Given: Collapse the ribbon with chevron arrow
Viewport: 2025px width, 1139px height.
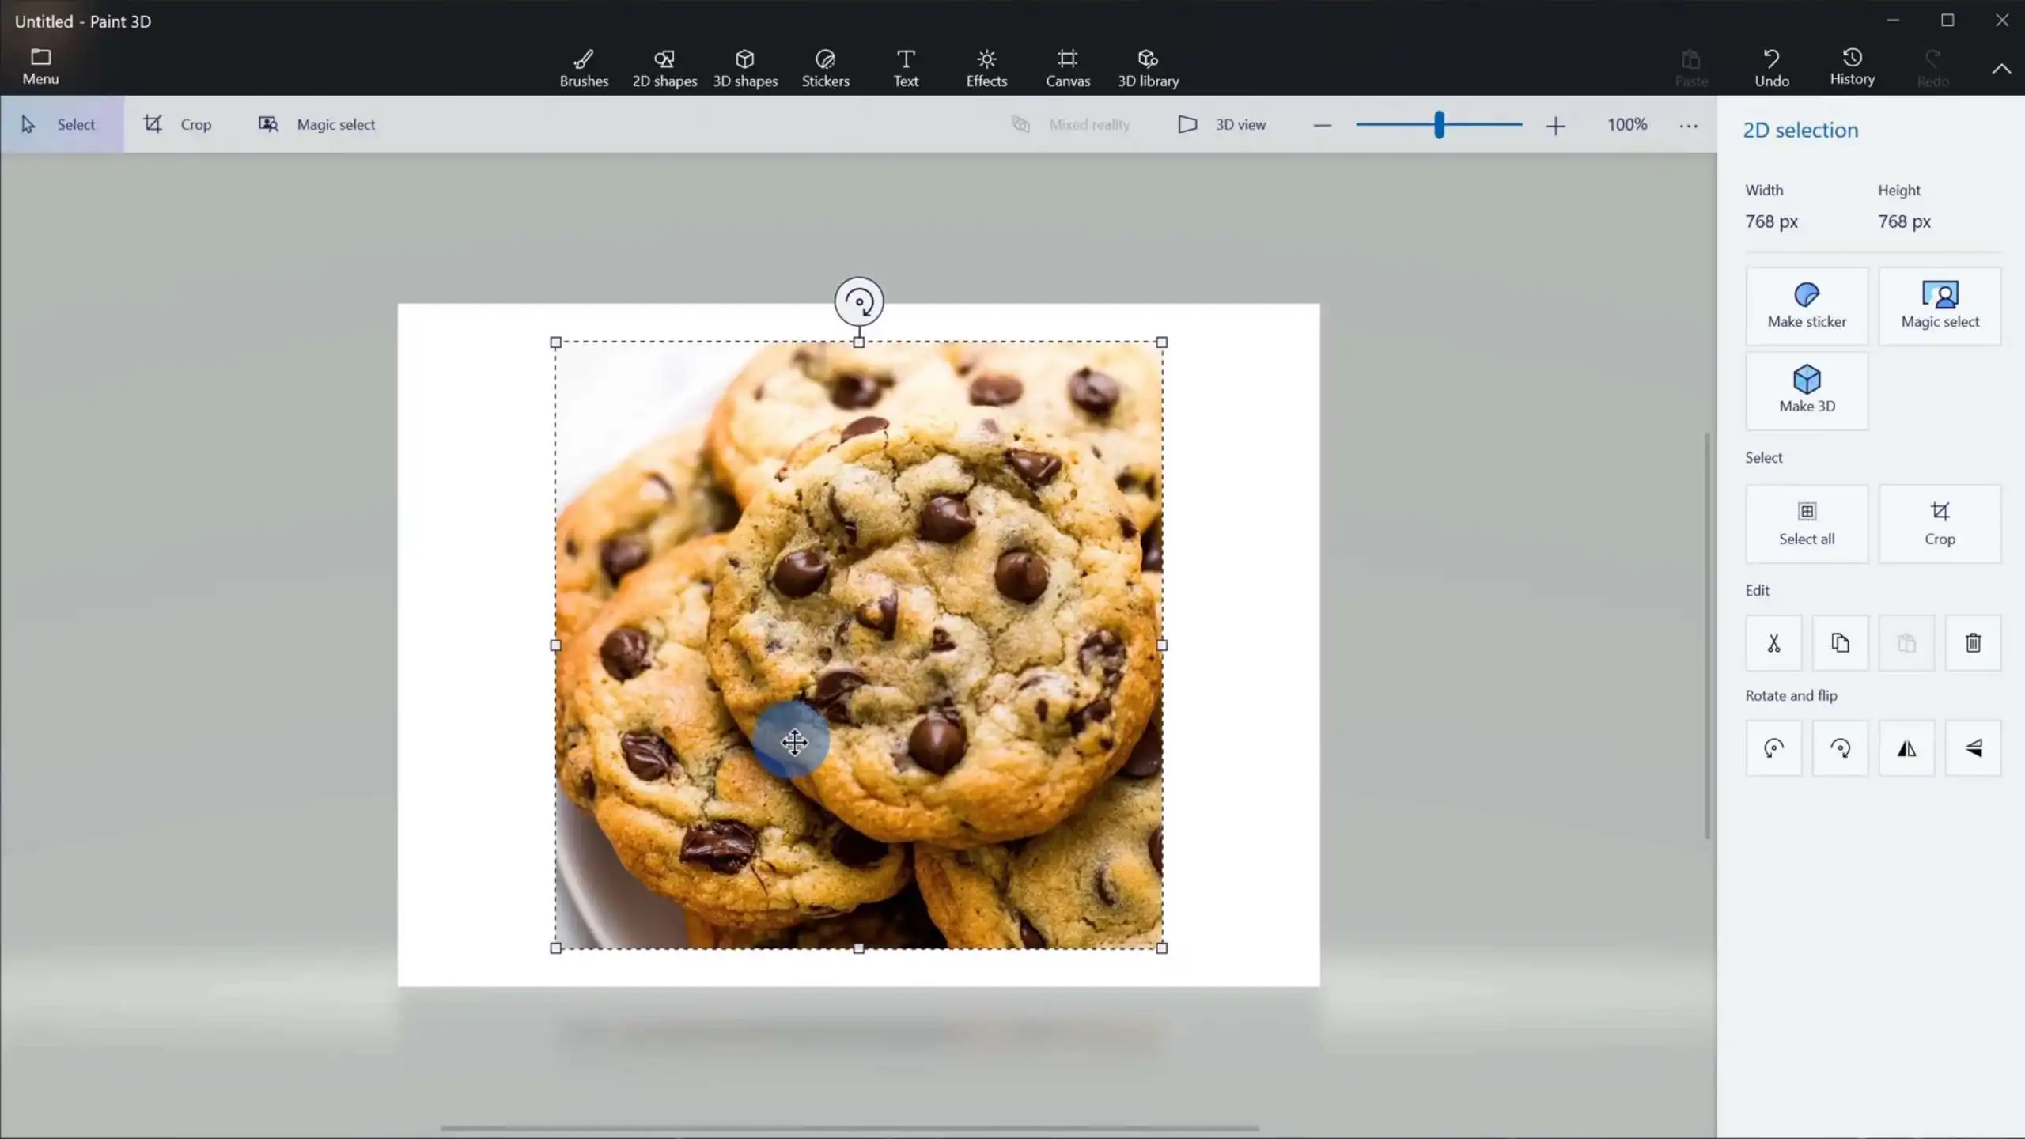Looking at the screenshot, I should point(2000,69).
